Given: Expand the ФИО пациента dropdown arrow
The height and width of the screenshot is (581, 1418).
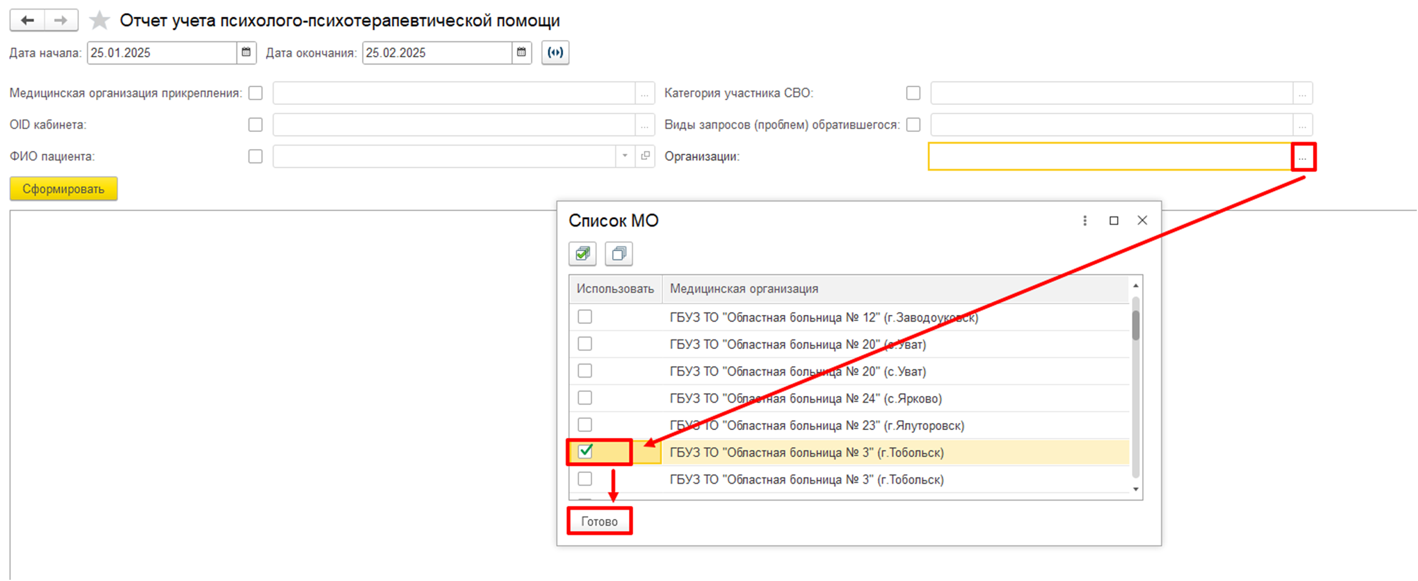Looking at the screenshot, I should 625,156.
